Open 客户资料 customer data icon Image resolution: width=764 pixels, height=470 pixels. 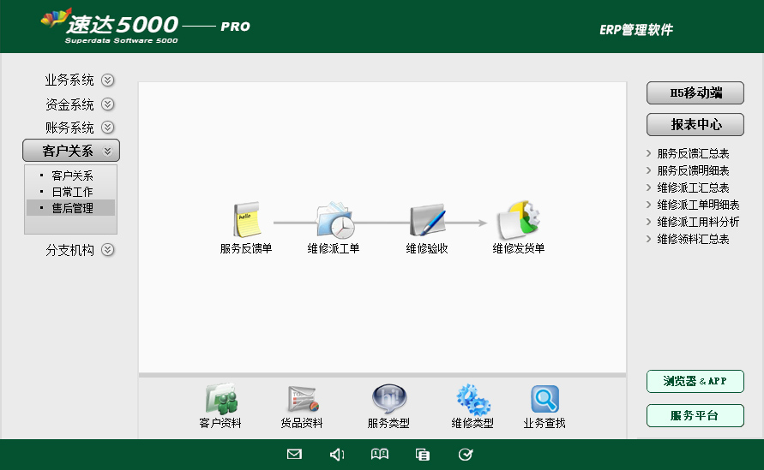click(x=221, y=399)
